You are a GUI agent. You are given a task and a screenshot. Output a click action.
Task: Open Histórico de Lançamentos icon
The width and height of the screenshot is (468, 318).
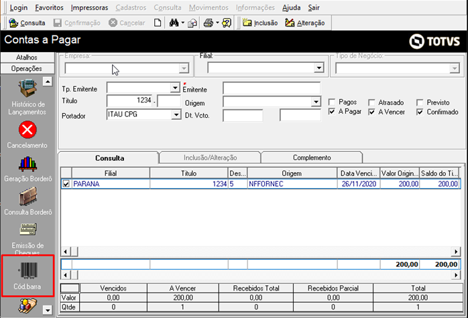[27, 88]
